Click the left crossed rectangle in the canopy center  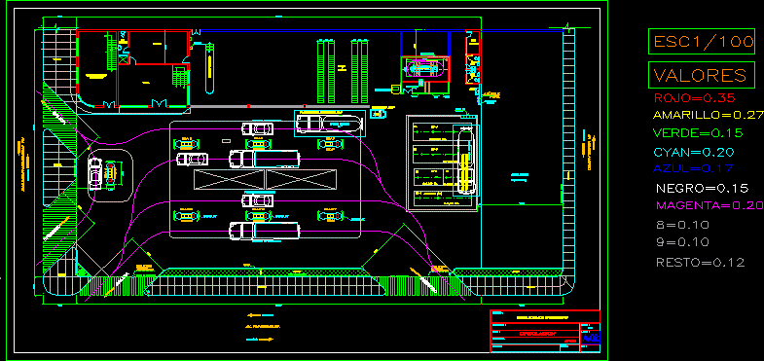tap(230, 179)
